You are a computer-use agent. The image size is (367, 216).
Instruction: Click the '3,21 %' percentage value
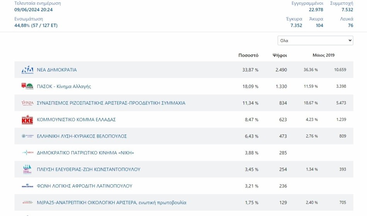[x=251, y=186]
